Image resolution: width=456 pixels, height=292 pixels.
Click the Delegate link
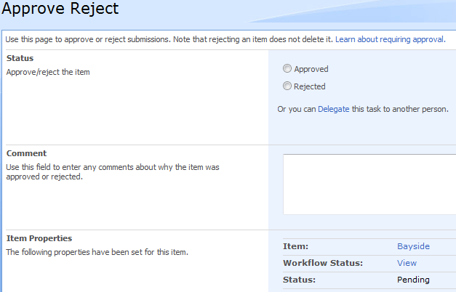(x=333, y=110)
